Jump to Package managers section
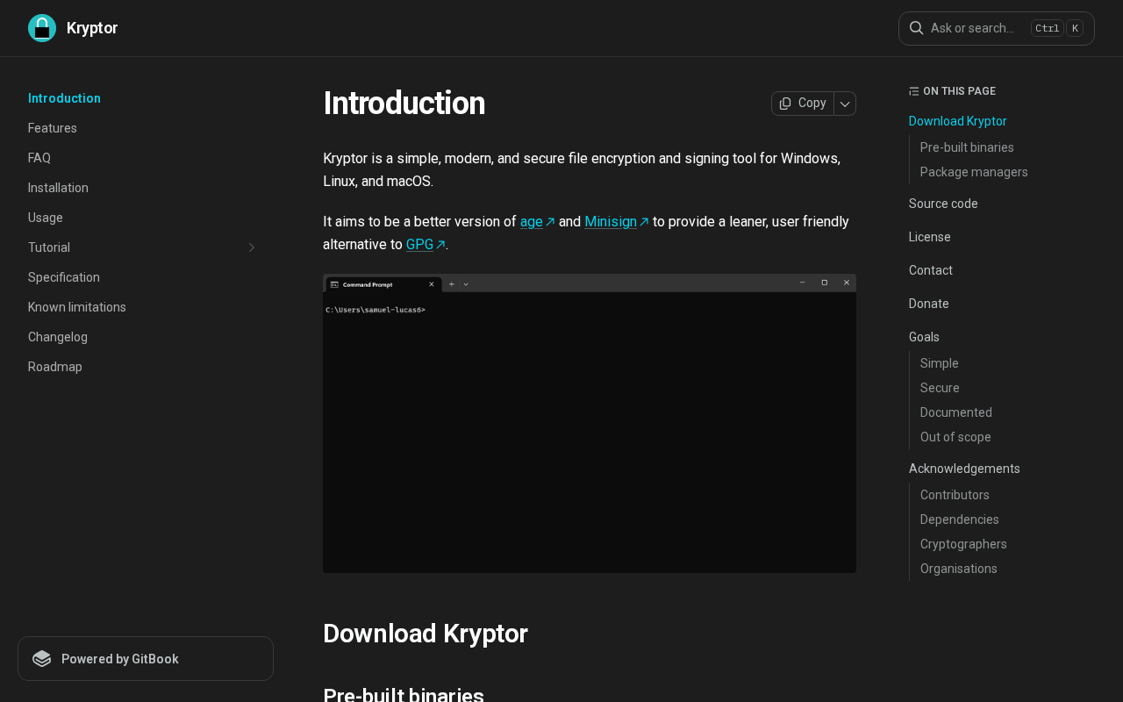The height and width of the screenshot is (702, 1123). pyautogui.click(x=974, y=172)
